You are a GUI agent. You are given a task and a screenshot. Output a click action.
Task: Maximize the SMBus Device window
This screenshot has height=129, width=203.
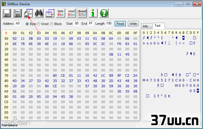188,4
